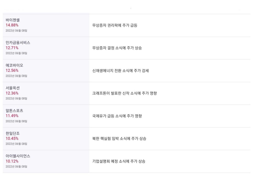Click the 12.56% change value

[12, 70]
